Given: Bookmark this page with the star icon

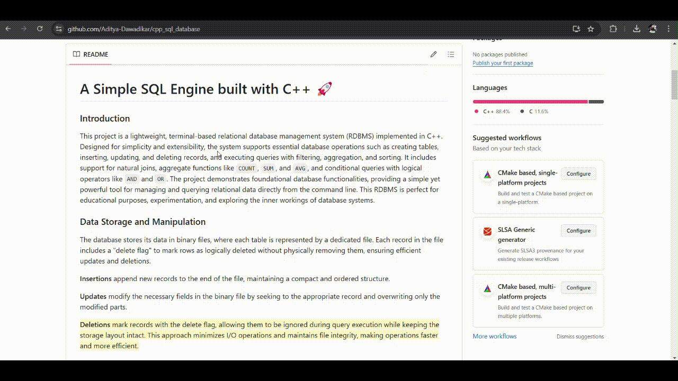Looking at the screenshot, I should pos(591,29).
